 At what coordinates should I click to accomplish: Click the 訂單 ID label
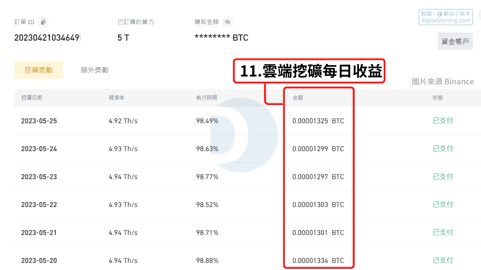[x=24, y=22]
